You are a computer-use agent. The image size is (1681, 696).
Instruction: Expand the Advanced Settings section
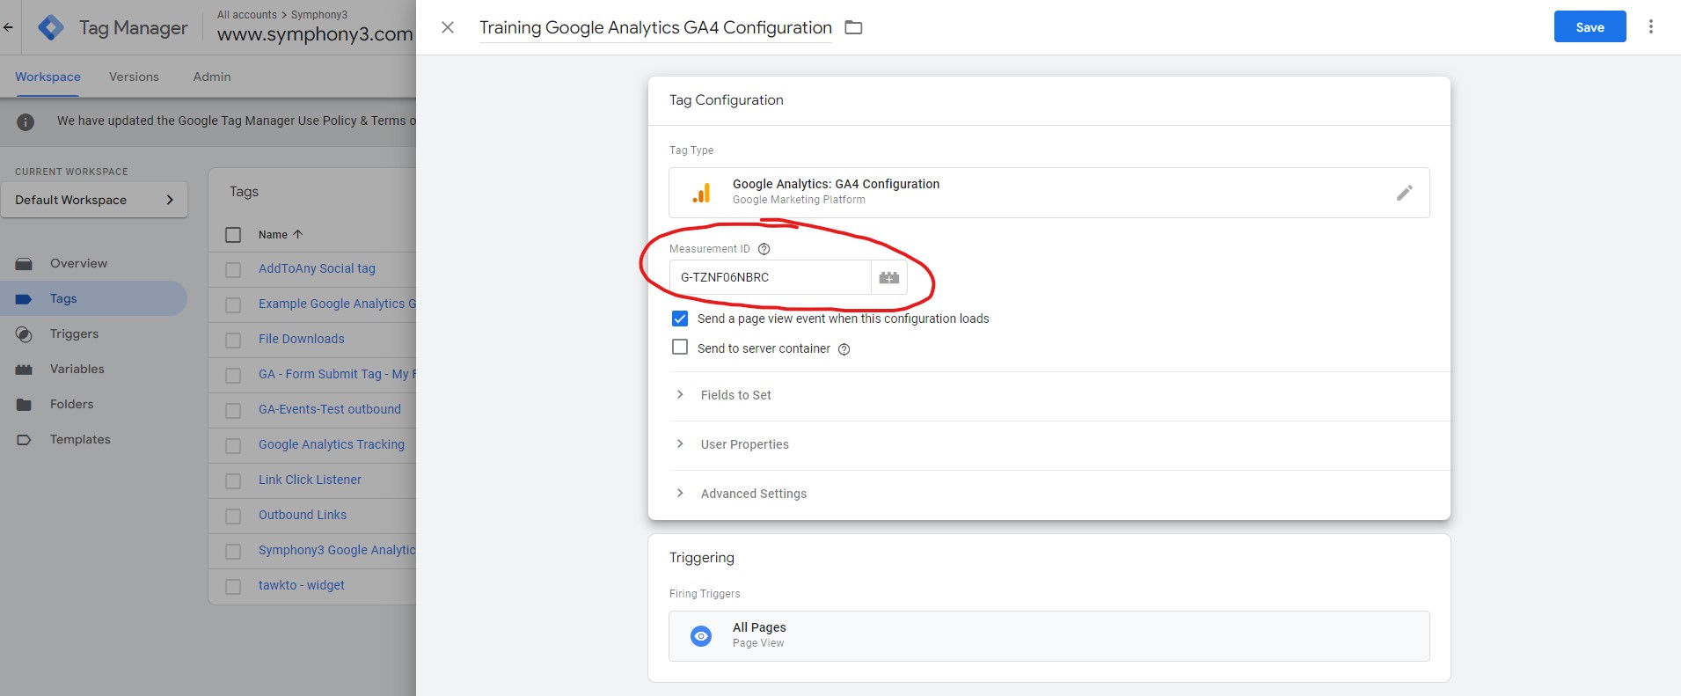tap(754, 494)
